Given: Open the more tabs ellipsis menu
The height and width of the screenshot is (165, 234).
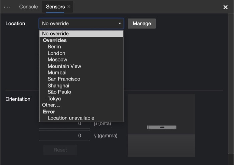Looking at the screenshot, I should point(7,7).
